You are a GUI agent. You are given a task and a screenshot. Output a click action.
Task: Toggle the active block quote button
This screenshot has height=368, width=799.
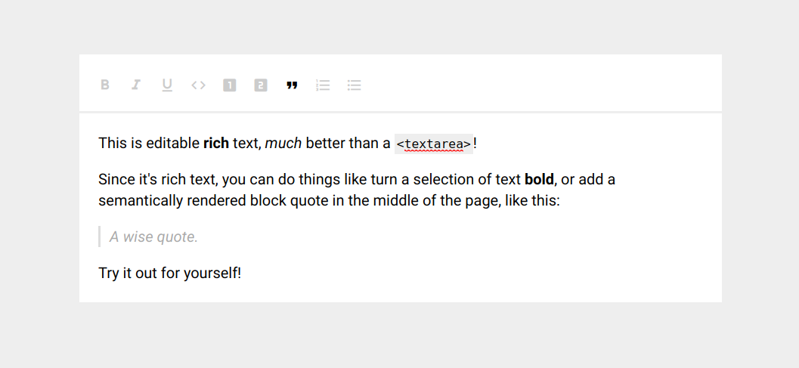click(x=292, y=85)
